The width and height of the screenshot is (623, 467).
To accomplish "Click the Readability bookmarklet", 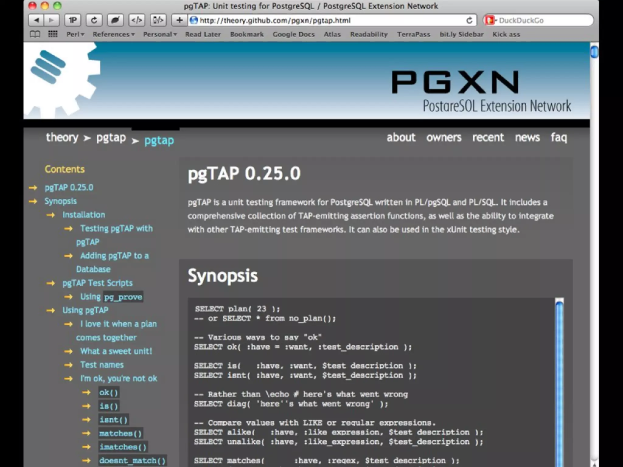I will pyautogui.click(x=369, y=34).
